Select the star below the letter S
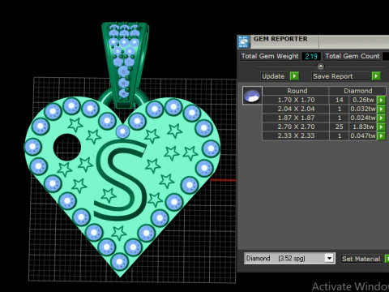The width and height of the screenshot is (389, 292). point(119,233)
